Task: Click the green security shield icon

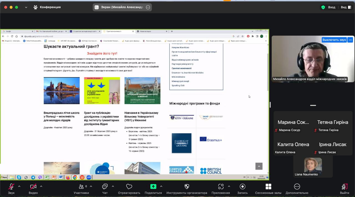Action: 323,7
